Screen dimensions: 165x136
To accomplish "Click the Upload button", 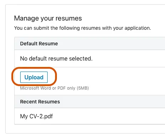I will 34,77.
